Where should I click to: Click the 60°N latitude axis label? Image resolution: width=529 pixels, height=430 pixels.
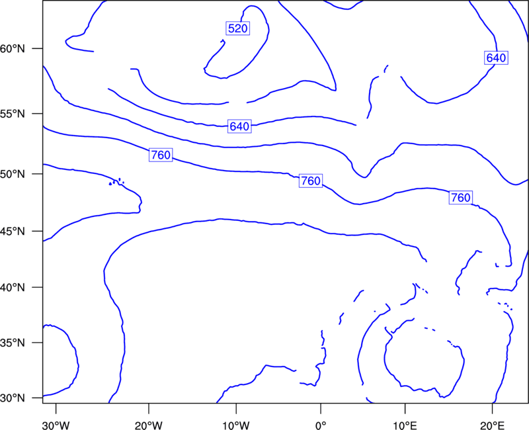click(13, 49)
